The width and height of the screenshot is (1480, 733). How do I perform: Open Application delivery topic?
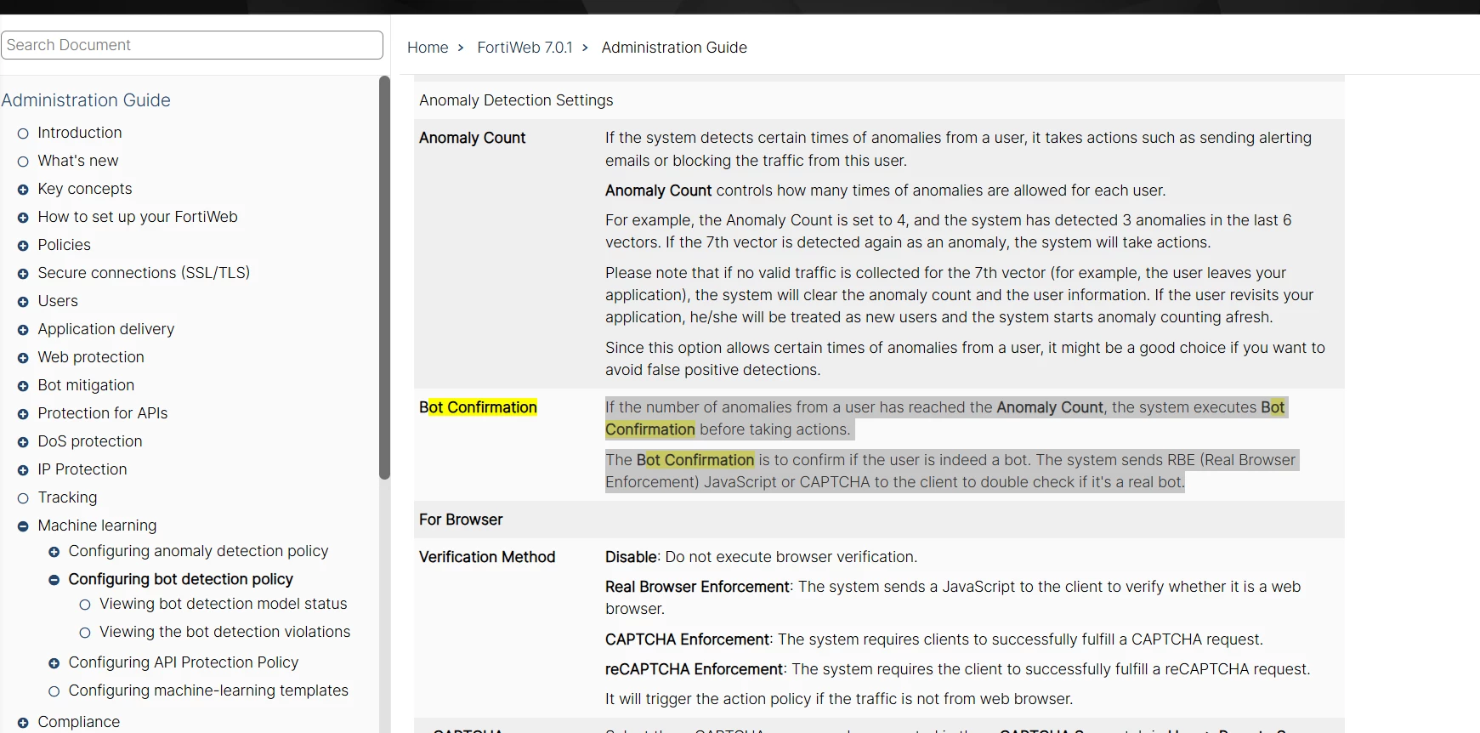pyautogui.click(x=106, y=329)
